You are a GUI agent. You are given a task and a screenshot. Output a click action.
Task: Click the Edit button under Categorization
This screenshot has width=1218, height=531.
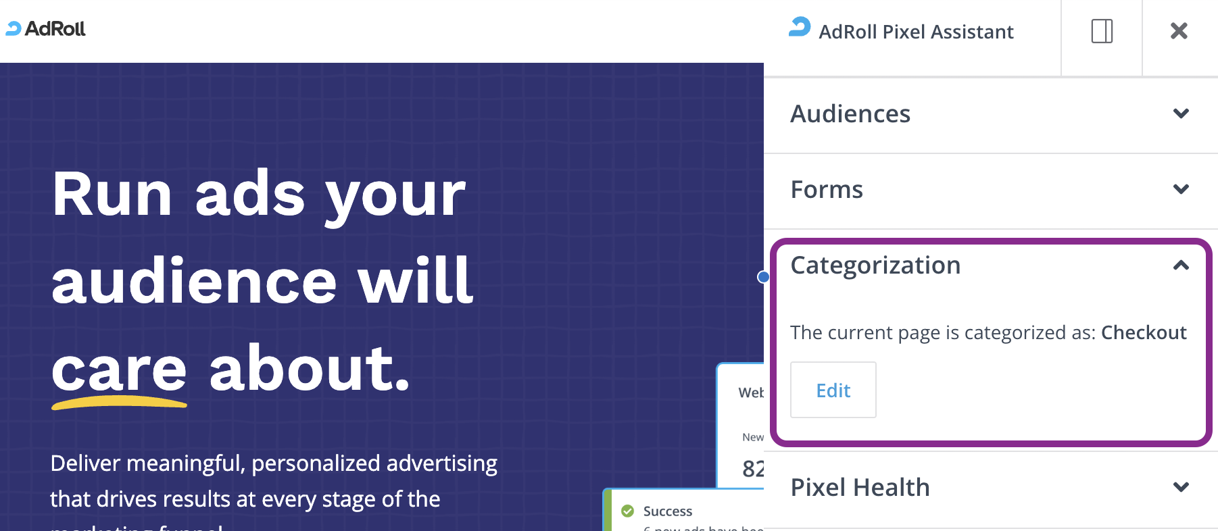[x=833, y=390]
